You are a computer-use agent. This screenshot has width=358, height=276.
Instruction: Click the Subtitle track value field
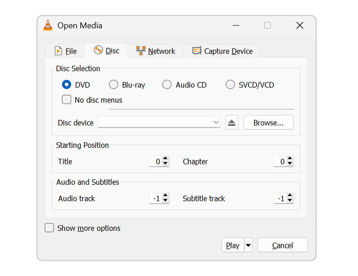pyautogui.click(x=280, y=198)
